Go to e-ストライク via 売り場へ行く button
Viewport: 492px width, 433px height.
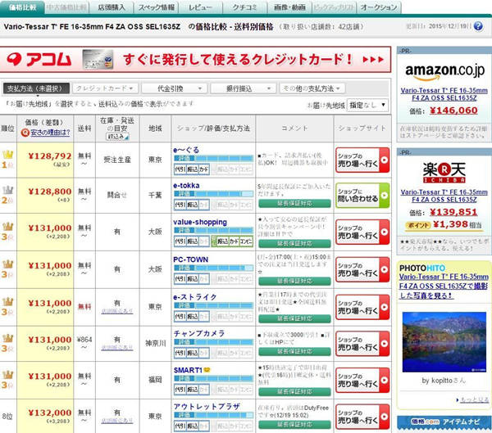(362, 307)
